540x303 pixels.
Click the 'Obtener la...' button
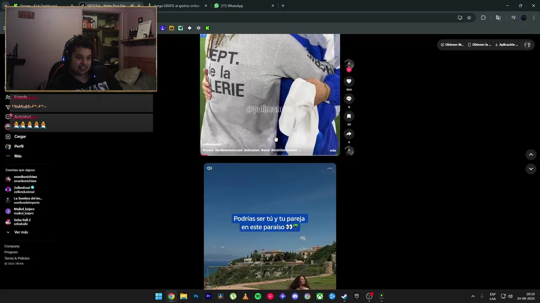pos(479,45)
